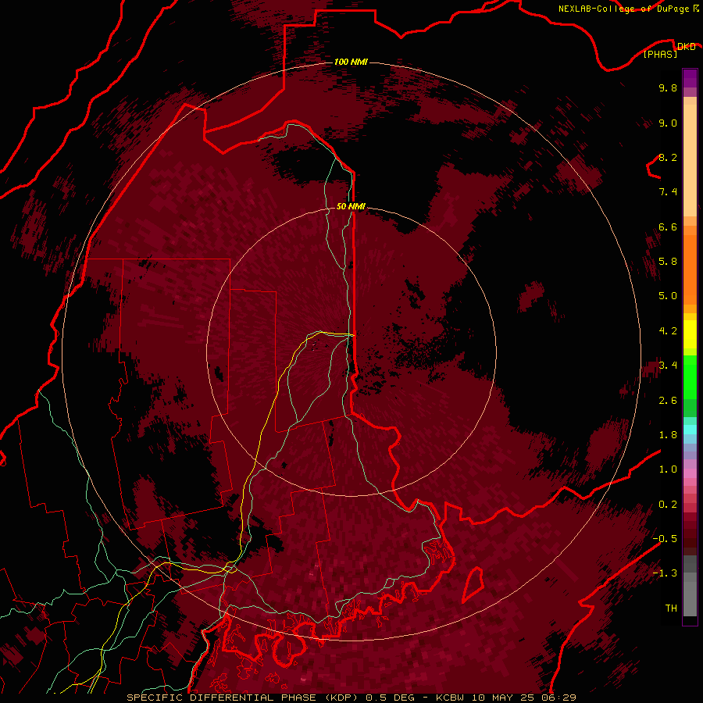Click the 5.8 value on the color scale
The width and height of the screenshot is (703, 703).
coord(668,262)
